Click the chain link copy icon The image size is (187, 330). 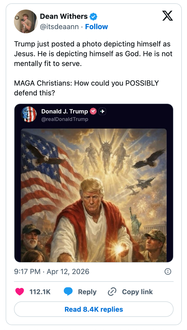[x=112, y=292]
